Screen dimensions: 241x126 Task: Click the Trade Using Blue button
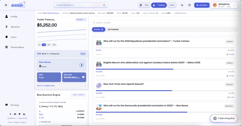224,118
